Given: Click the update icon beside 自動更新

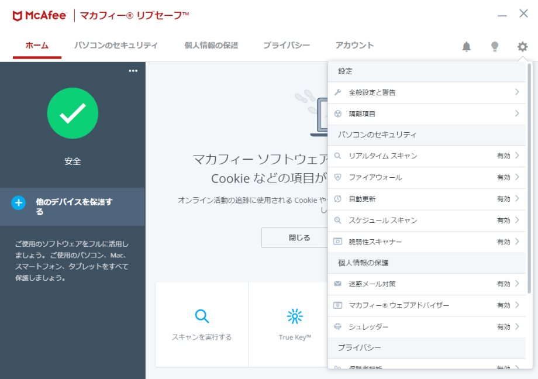Looking at the screenshot, I should (338, 199).
